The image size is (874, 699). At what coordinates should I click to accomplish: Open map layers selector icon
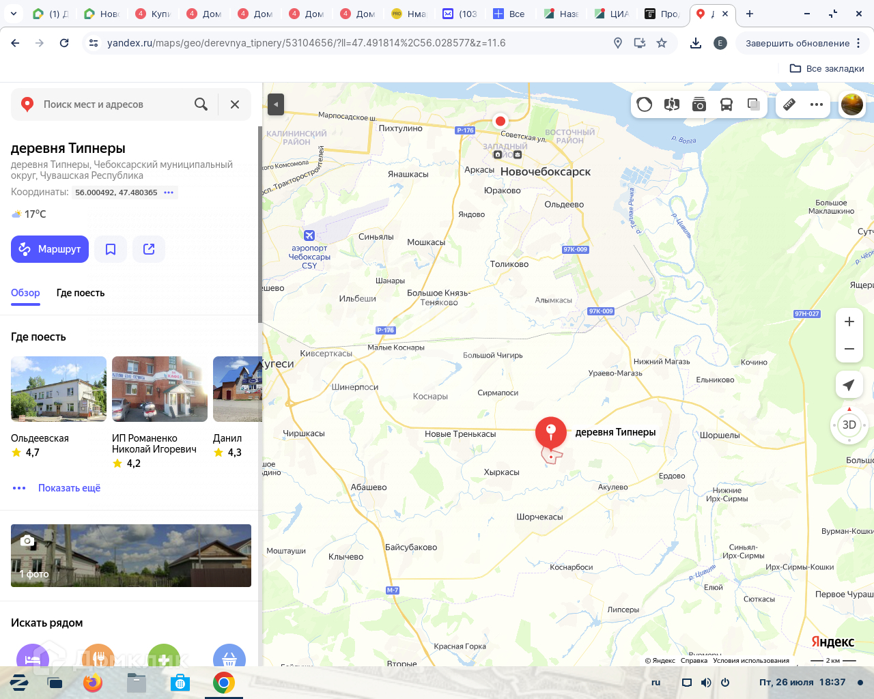[754, 104]
